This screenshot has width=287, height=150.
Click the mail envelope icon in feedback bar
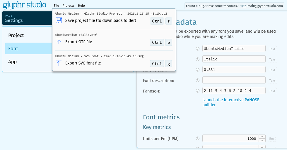243,6
